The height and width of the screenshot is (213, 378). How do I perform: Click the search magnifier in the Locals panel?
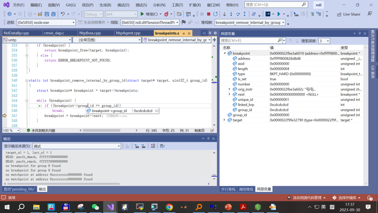click(x=279, y=41)
